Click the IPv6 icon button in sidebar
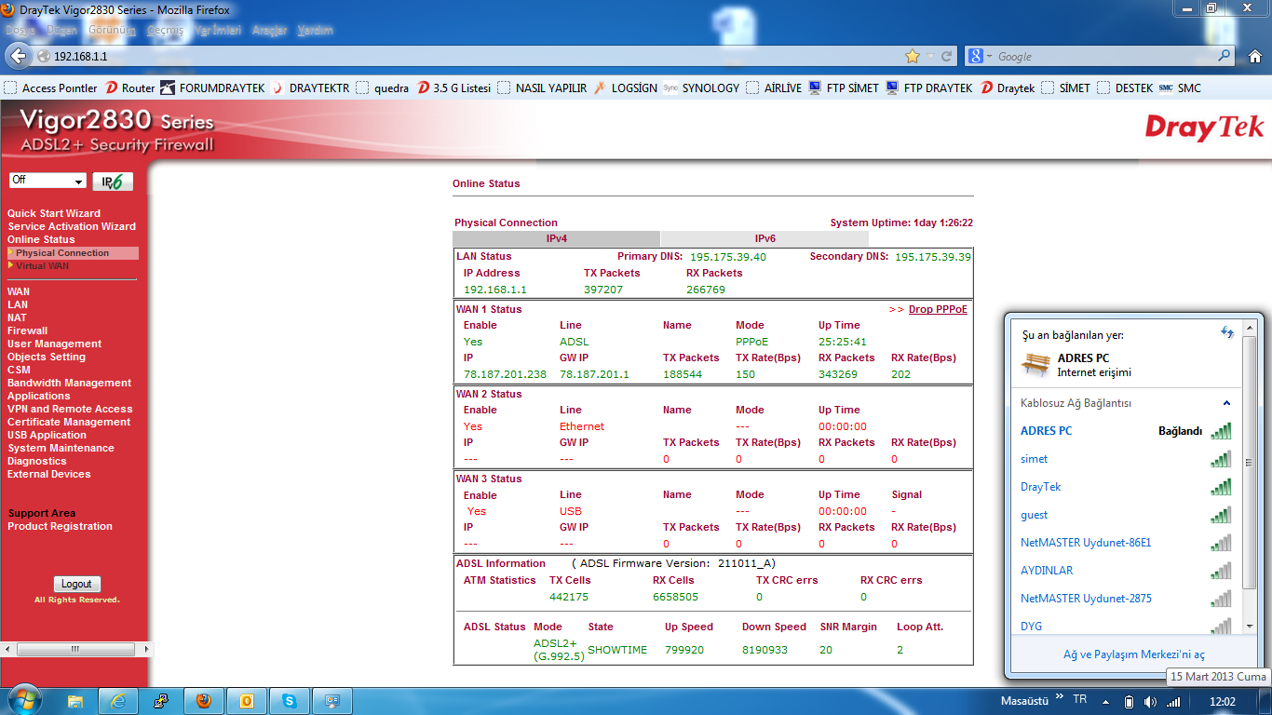Screen dimensions: 1272x715 (x=113, y=182)
